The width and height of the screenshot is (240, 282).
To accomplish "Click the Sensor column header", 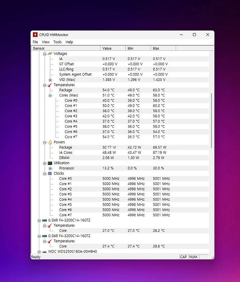I will [66, 48].
